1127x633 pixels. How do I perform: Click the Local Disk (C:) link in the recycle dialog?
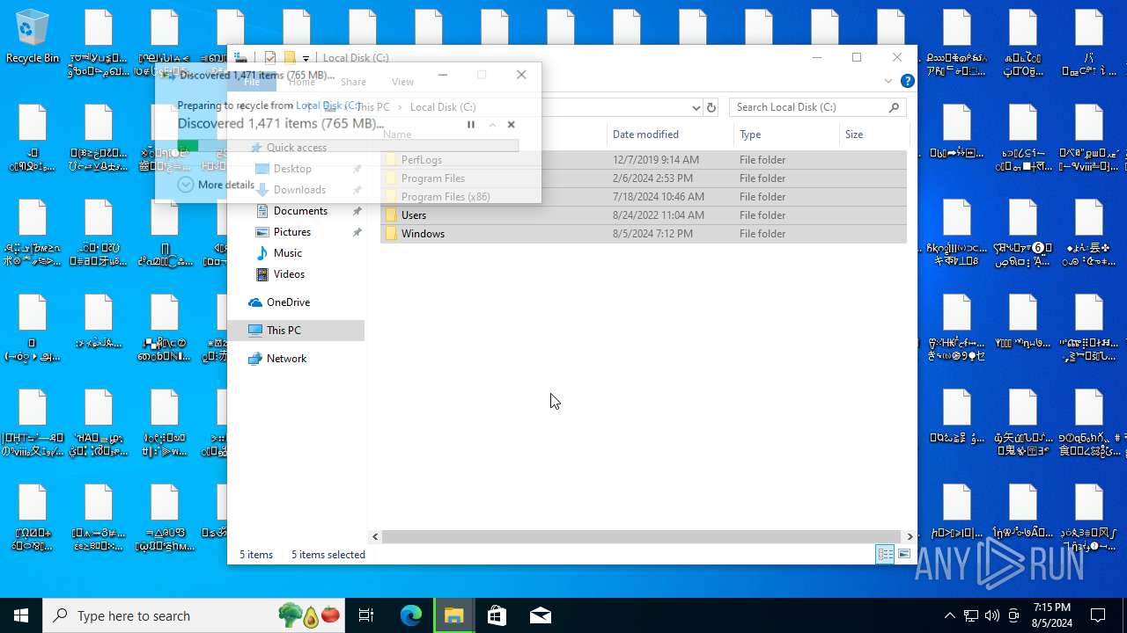(328, 105)
